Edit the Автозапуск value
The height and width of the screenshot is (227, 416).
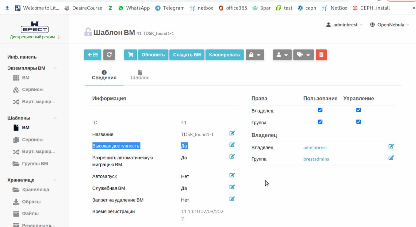[232, 175]
